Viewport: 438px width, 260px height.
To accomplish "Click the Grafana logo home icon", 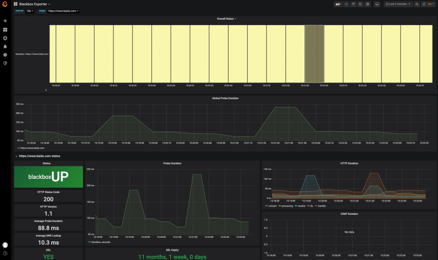I will 5,4.
